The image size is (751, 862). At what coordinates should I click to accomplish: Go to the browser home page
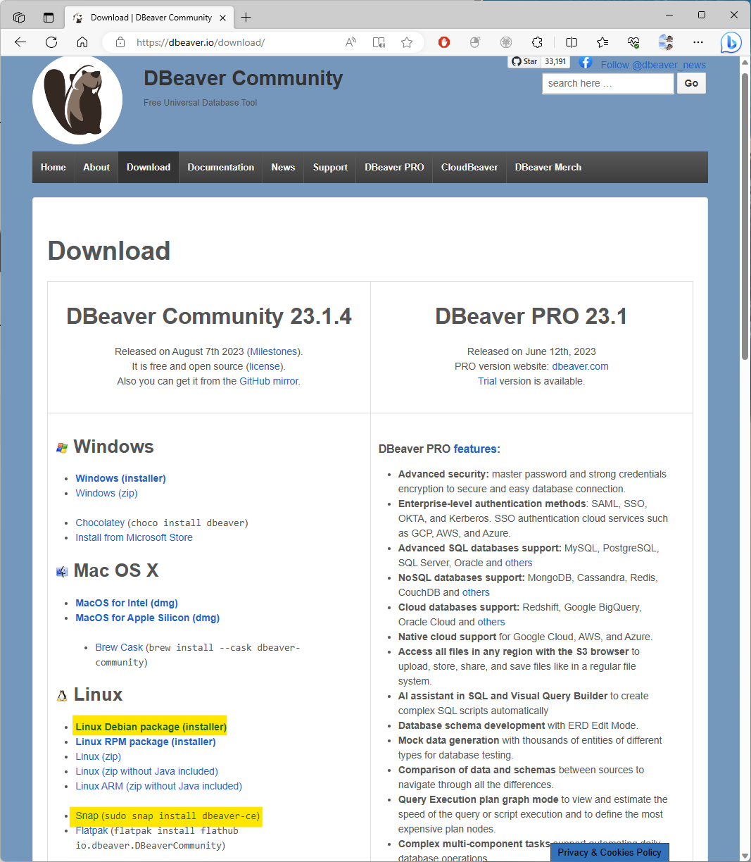82,42
